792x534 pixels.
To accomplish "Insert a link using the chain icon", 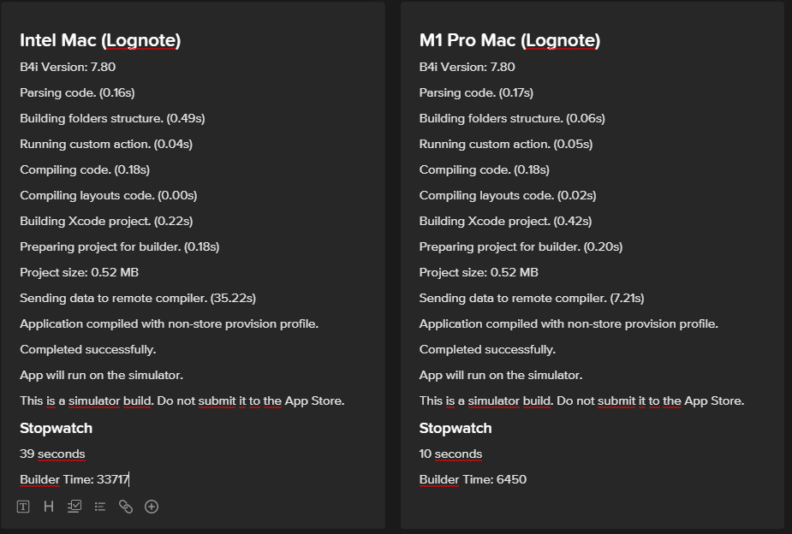I will pos(125,506).
